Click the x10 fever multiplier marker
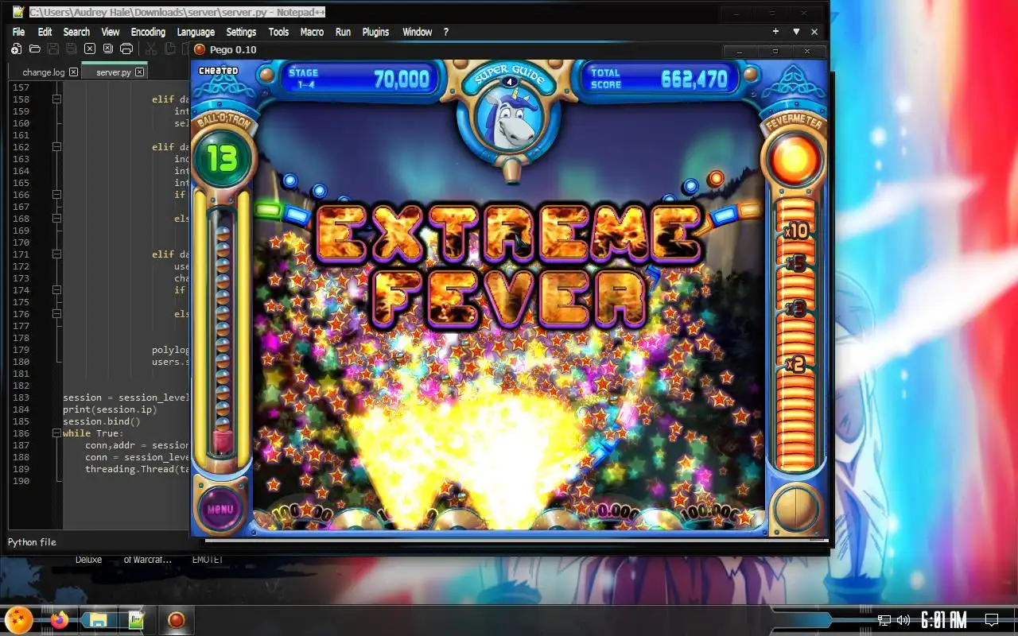The width and height of the screenshot is (1018, 636). coord(795,231)
